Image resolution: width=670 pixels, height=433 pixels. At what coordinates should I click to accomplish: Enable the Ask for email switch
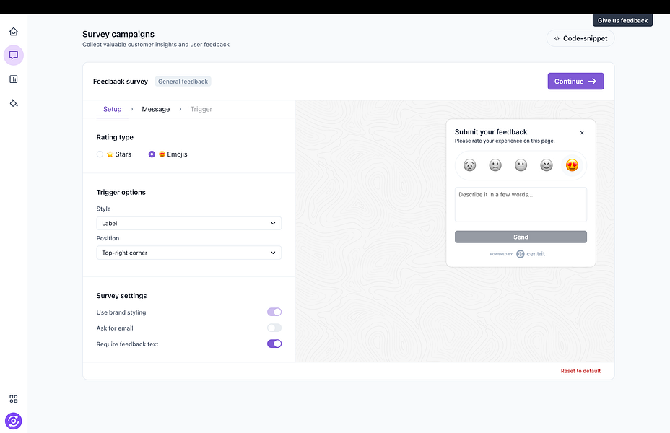point(274,328)
